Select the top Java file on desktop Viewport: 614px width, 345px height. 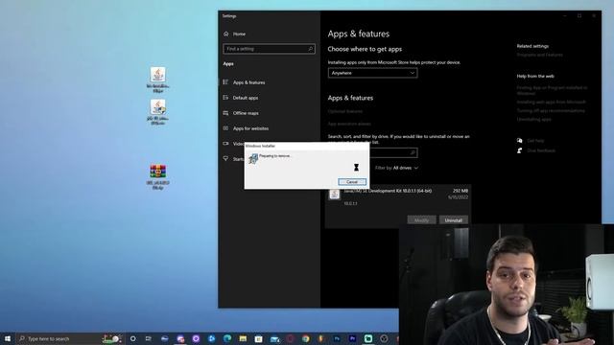157,75
